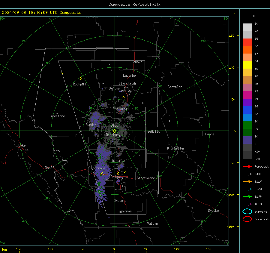Click the Stettler city label

(x=175, y=87)
